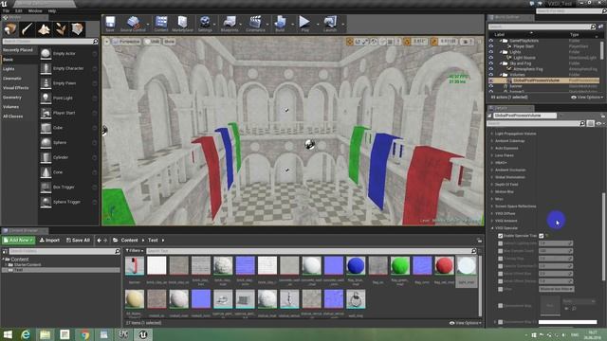Open the Settings toolbar icon

(205, 24)
